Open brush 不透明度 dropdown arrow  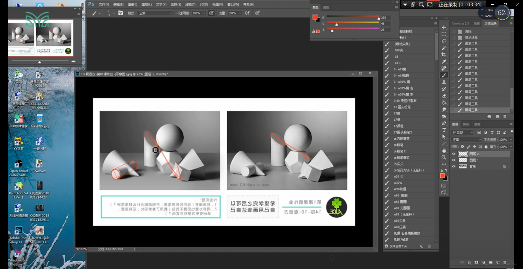tap(204, 13)
